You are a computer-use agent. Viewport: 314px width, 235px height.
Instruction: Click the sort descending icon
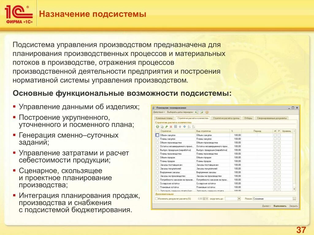193,127
